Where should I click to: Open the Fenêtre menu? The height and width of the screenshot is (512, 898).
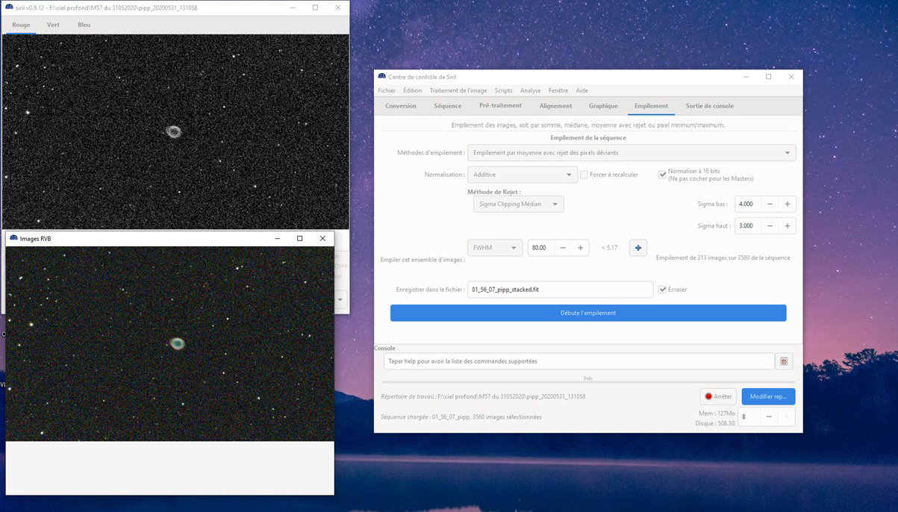(x=558, y=90)
